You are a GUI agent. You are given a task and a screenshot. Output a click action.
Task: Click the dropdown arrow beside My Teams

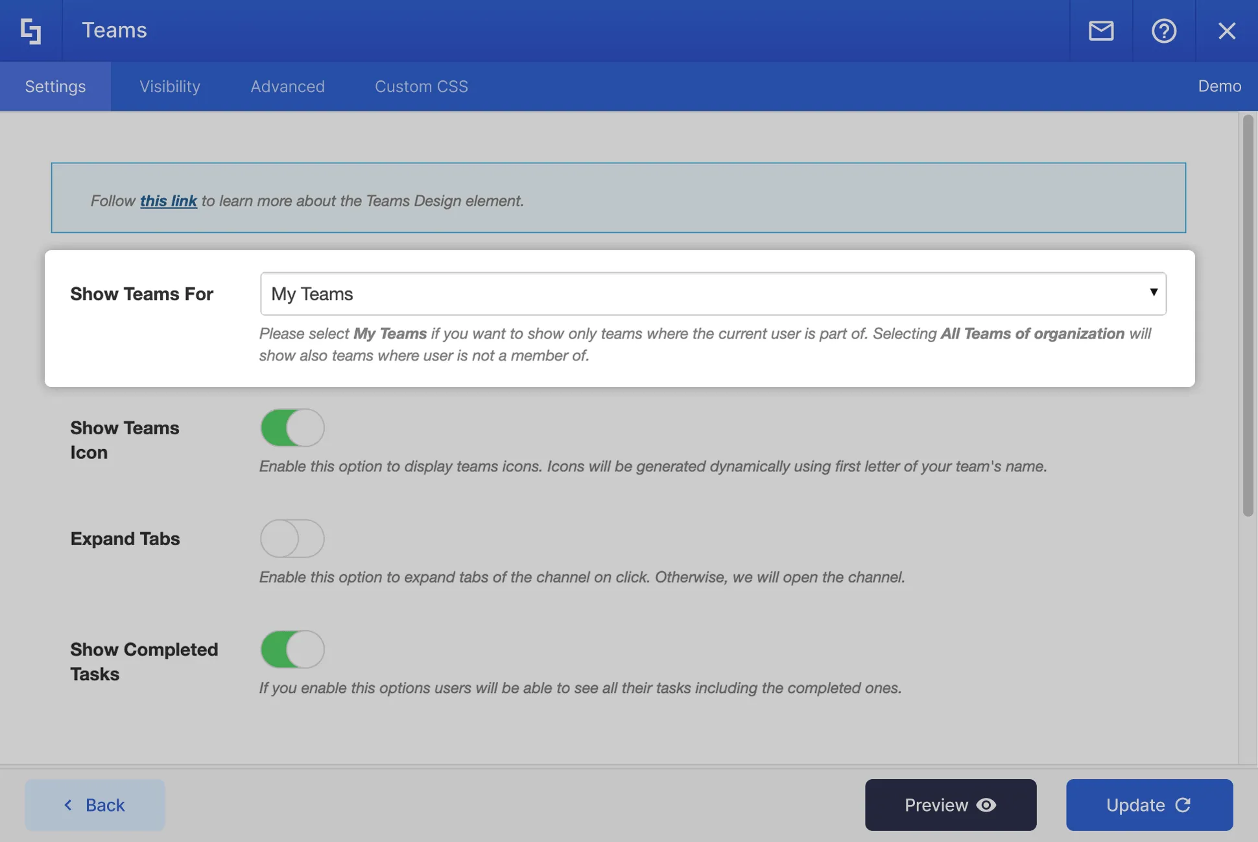coord(1153,292)
